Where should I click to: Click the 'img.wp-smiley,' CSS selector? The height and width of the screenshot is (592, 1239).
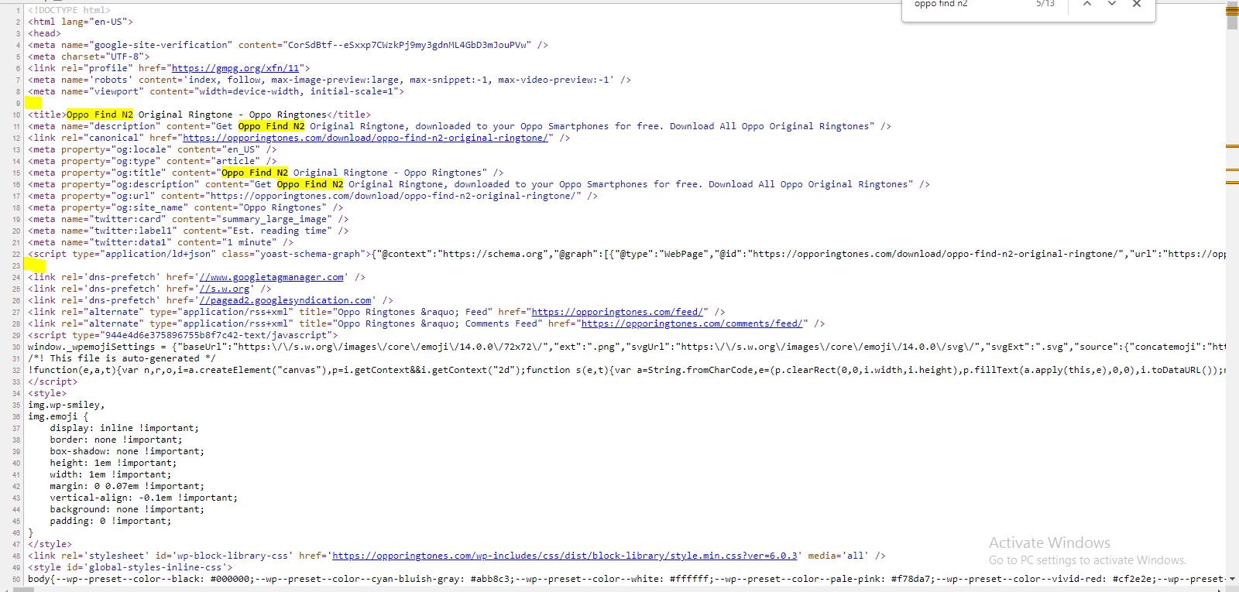[67, 405]
